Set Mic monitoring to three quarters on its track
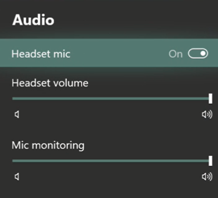 [x=161, y=161]
